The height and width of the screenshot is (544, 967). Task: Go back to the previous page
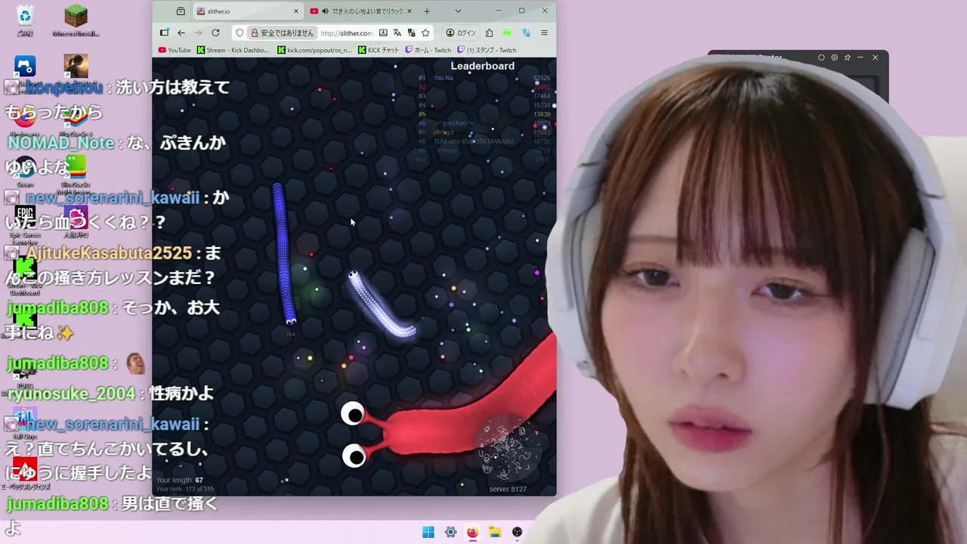click(x=181, y=32)
